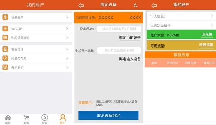Image resolution: width=216 pixels, height=125 pixels.
Task: Click 绑定当前设备 button
Action: pos(130,37)
